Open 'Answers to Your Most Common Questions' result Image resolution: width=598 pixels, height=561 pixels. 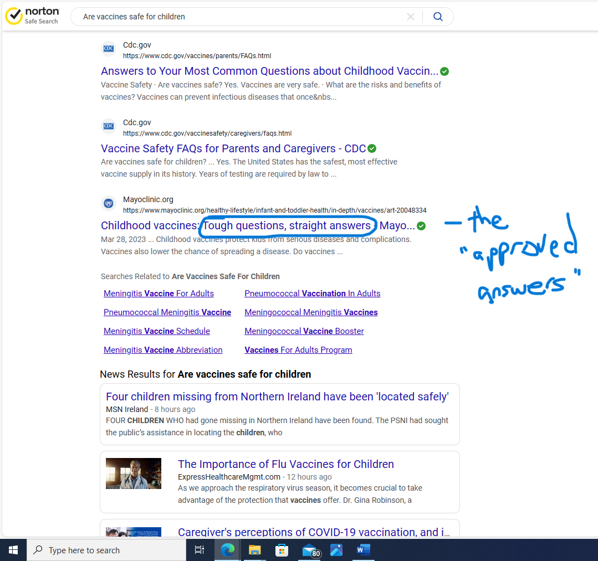click(270, 71)
